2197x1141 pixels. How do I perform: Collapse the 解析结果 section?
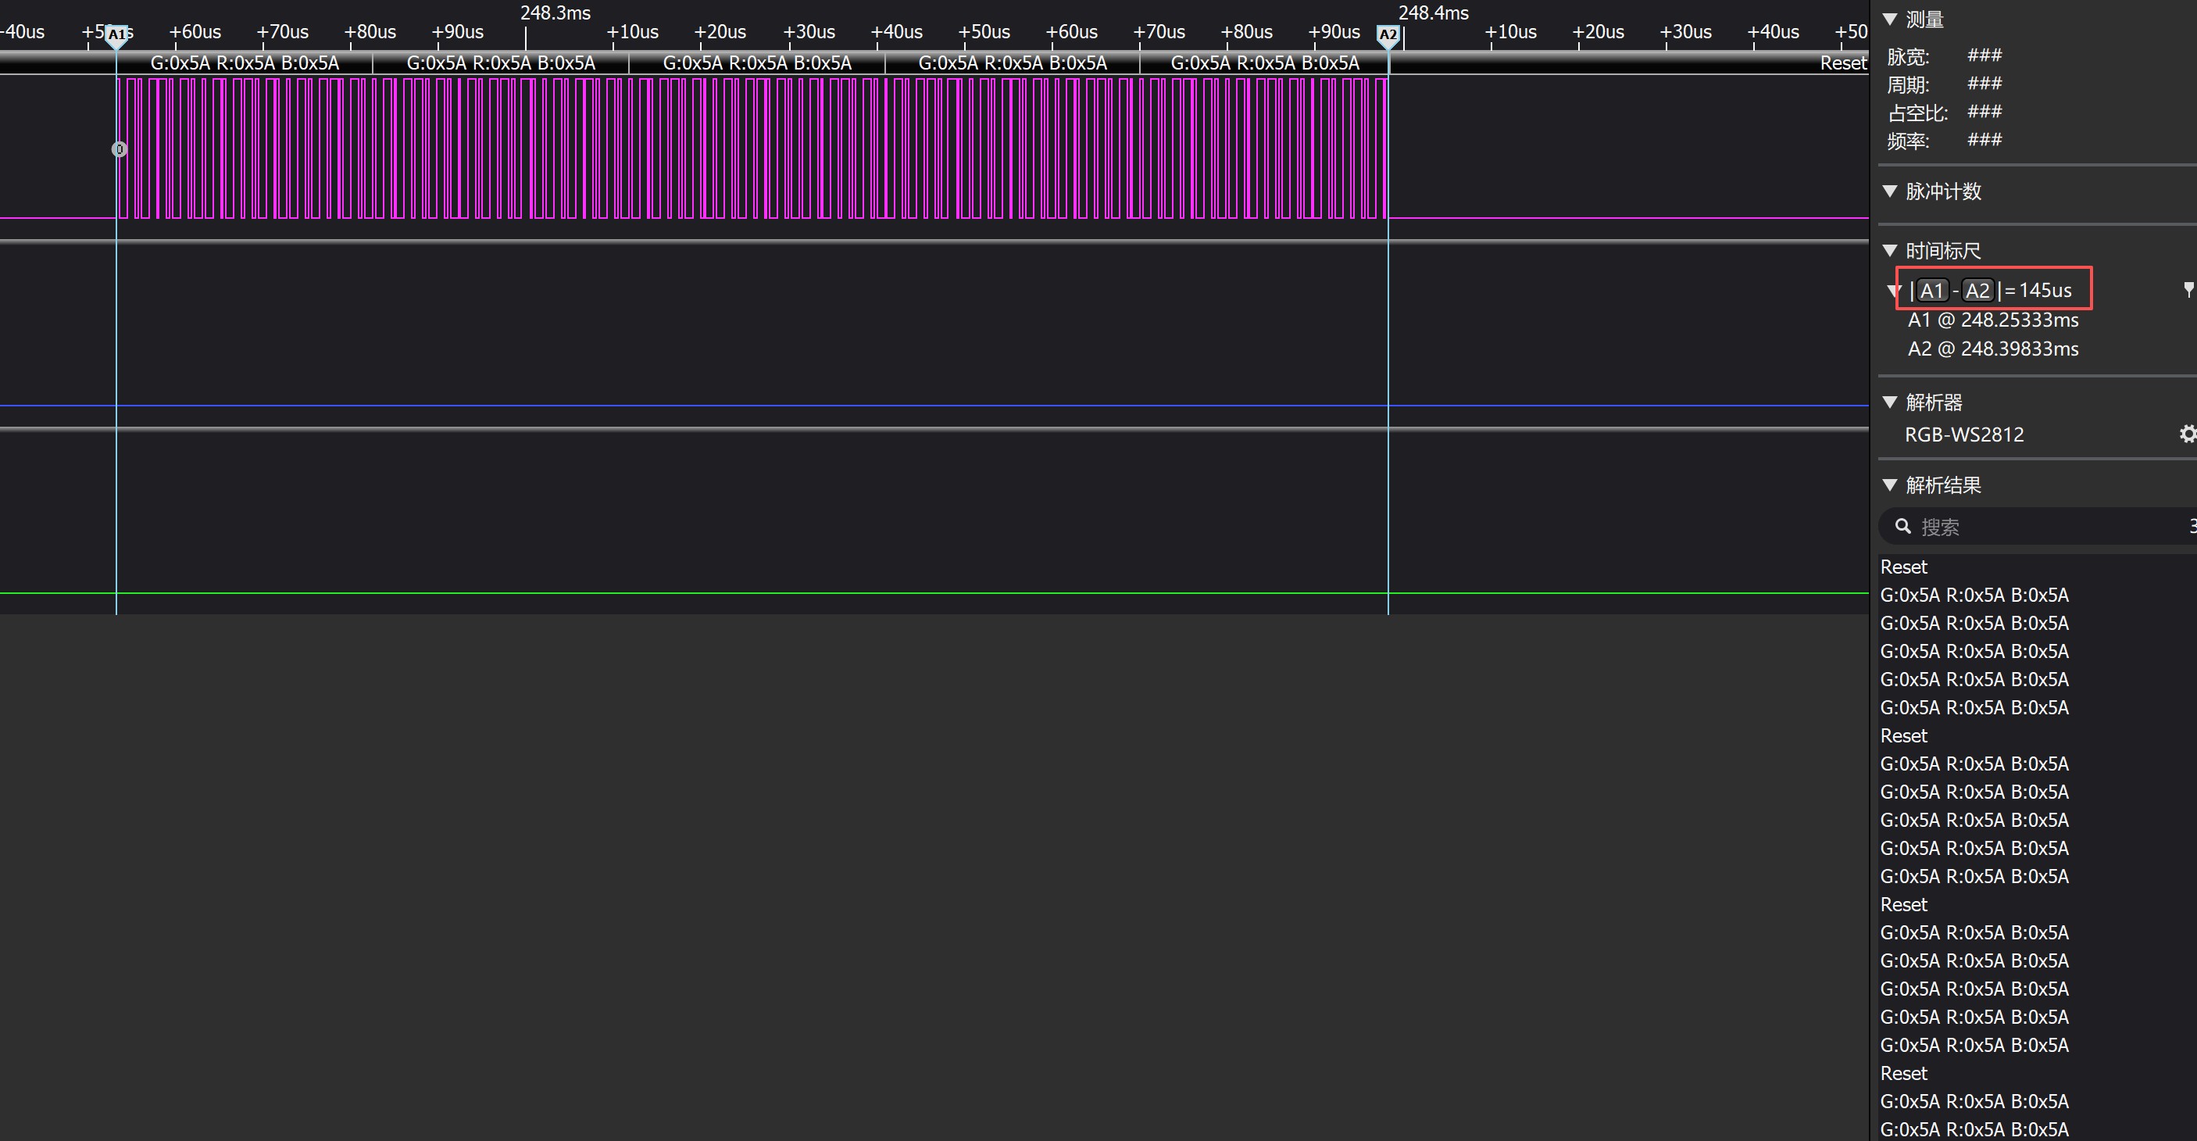click(x=1890, y=485)
